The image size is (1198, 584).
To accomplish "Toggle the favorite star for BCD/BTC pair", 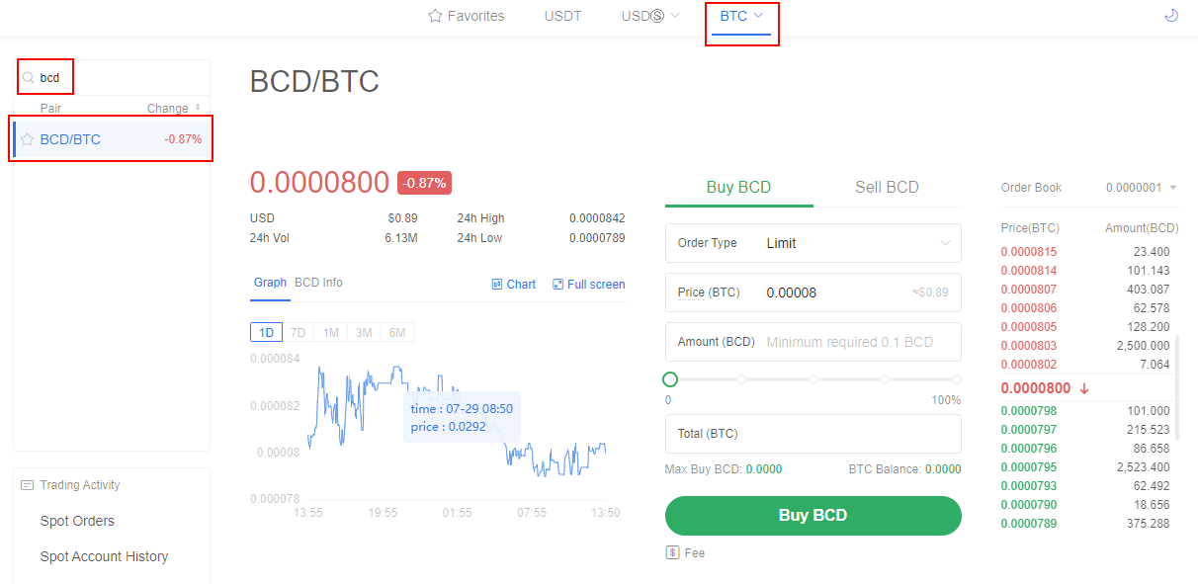I will pos(28,138).
